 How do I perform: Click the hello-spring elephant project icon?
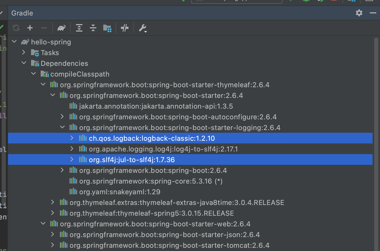pyautogui.click(x=25, y=42)
